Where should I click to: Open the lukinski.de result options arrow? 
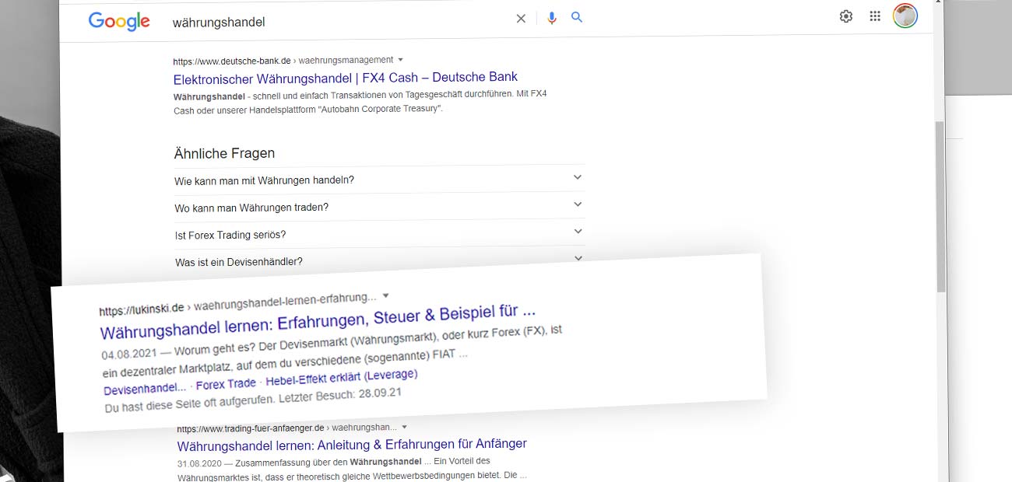click(x=386, y=295)
